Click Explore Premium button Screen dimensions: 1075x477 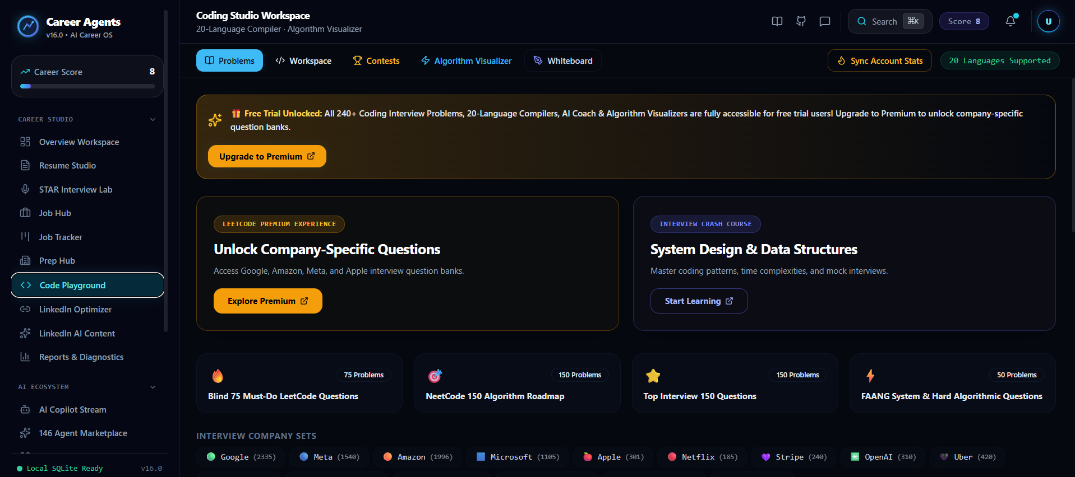click(268, 301)
